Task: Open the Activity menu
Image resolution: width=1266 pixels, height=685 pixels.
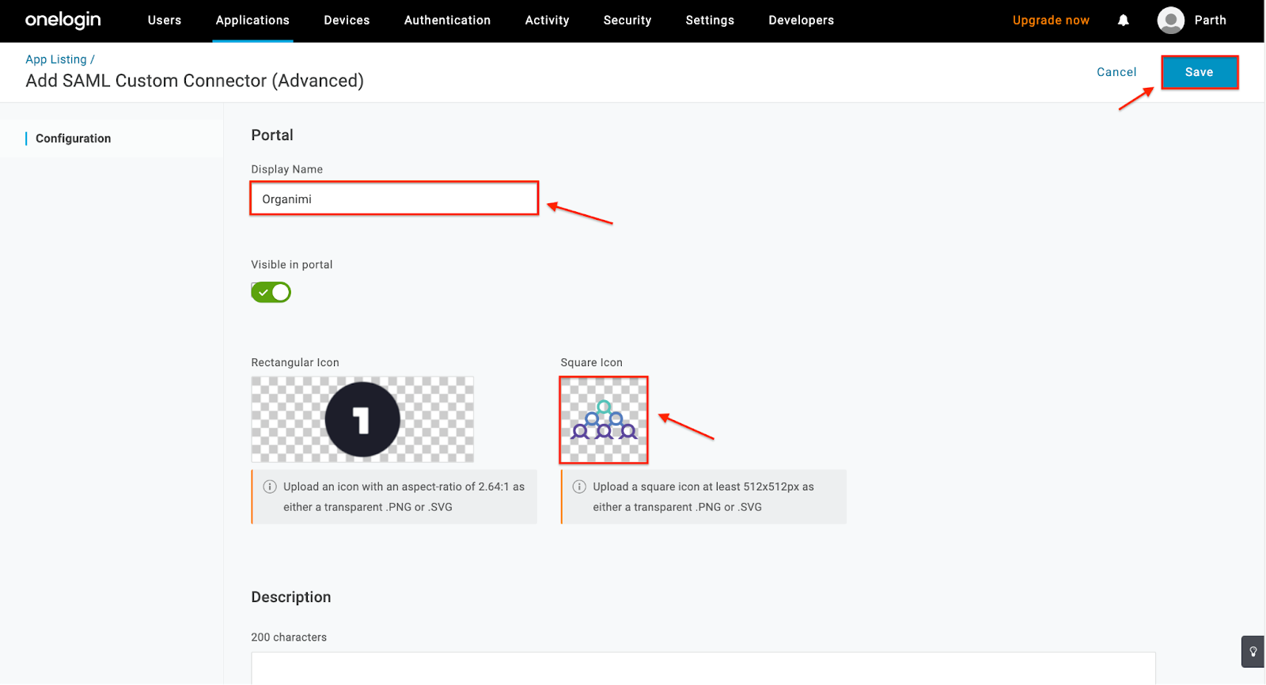Action: click(x=547, y=21)
